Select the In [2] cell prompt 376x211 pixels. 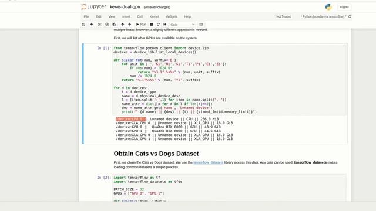pyautogui.click(x=104, y=178)
